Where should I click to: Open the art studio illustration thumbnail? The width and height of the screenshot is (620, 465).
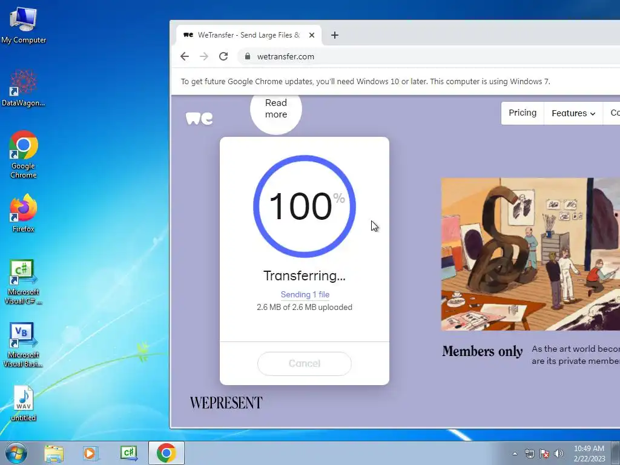pos(530,254)
